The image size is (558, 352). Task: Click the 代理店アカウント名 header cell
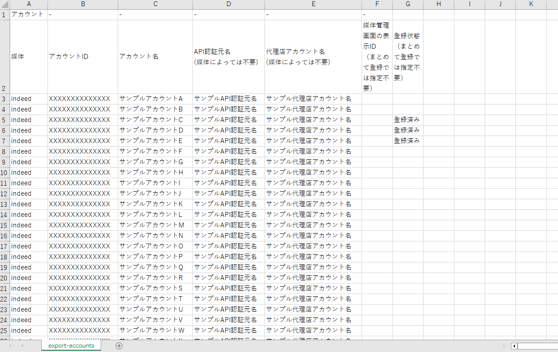pyautogui.click(x=313, y=57)
